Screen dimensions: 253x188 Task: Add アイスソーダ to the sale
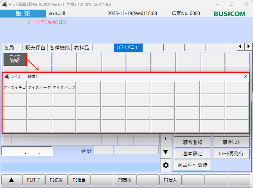[39, 87]
